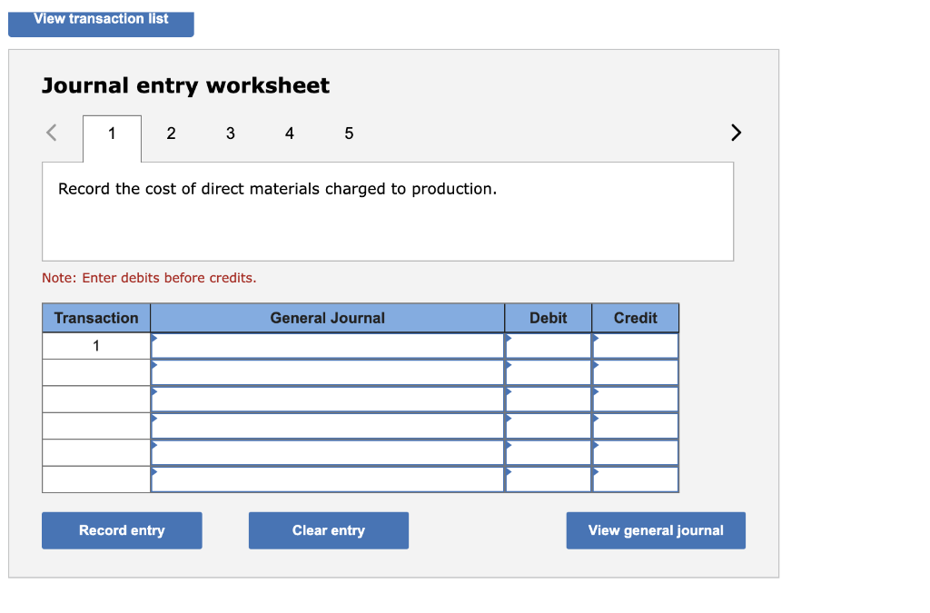The width and height of the screenshot is (930, 613).
Task: Click the second row Credit field
Action: coord(635,373)
